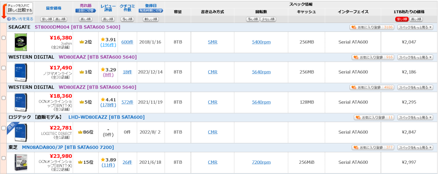
Task: Click the star icon beside rating 4.41
Action: point(103,100)
